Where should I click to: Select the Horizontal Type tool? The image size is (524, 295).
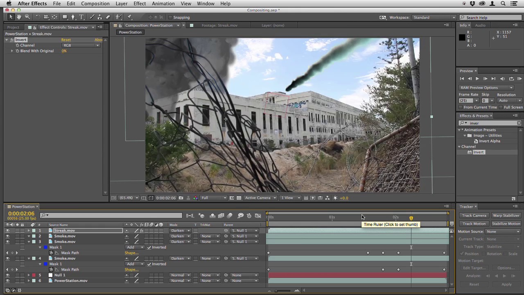(81, 17)
